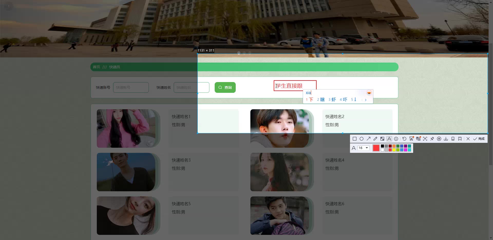Save the screenshot with the download icon
Screen dimensions: 493x240
pos(446,139)
